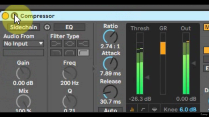Image resolution: width=209 pixels, height=117 pixels.
Task: Click the output gain slider arrow handle
Action: click(x=194, y=63)
